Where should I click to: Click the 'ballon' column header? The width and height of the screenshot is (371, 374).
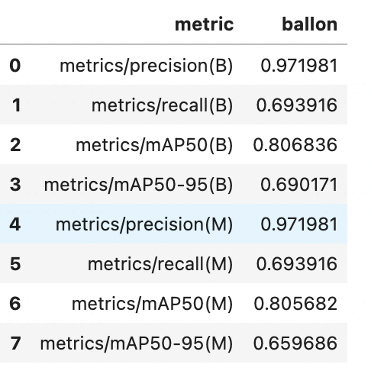click(x=310, y=24)
